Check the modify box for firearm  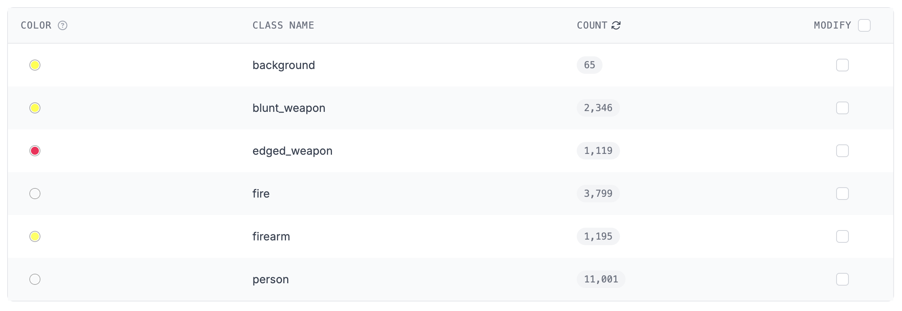click(843, 236)
